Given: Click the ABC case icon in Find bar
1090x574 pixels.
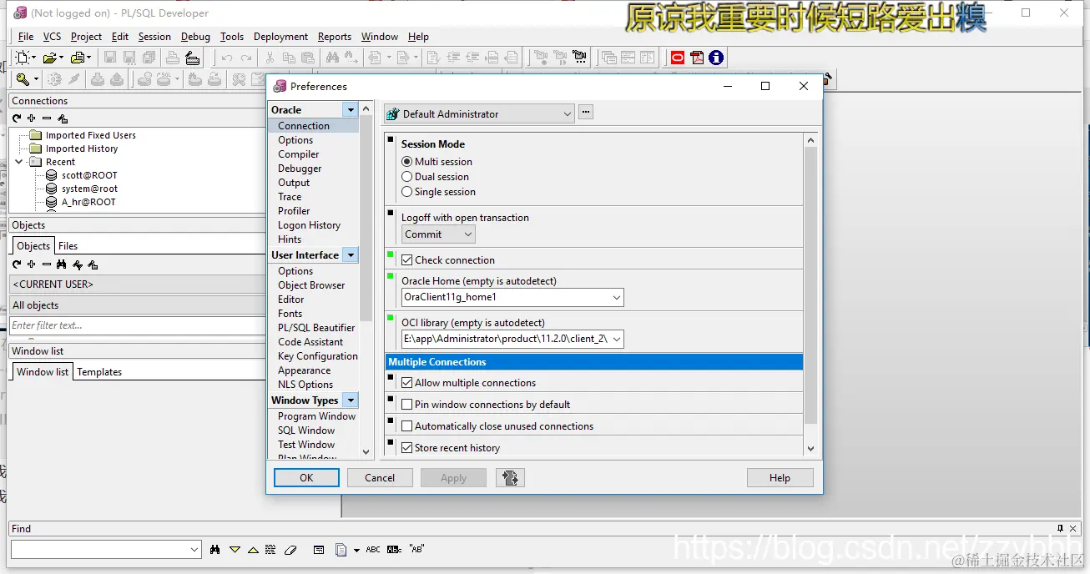Looking at the screenshot, I should click(373, 550).
